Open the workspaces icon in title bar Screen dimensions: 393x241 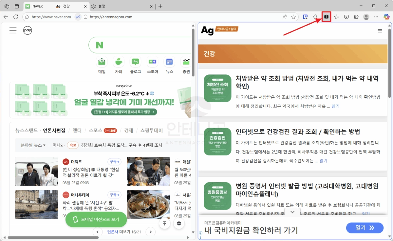(x=7, y=6)
